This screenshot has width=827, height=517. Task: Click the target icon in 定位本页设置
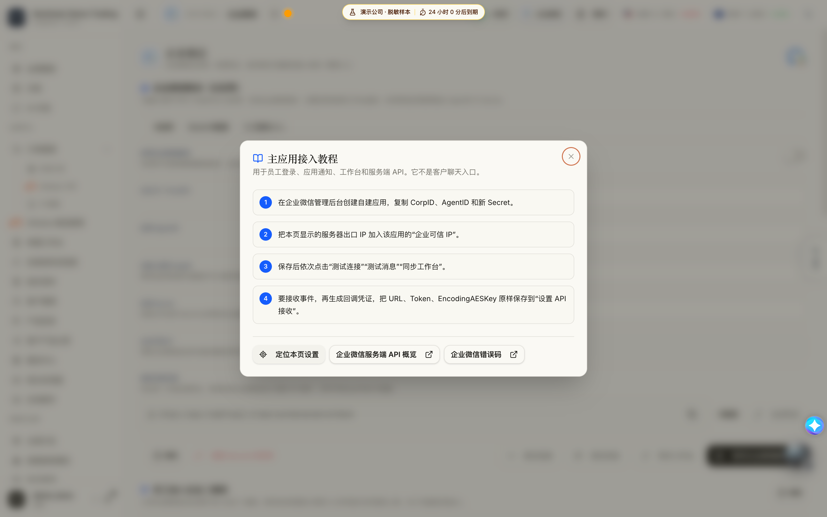263,355
